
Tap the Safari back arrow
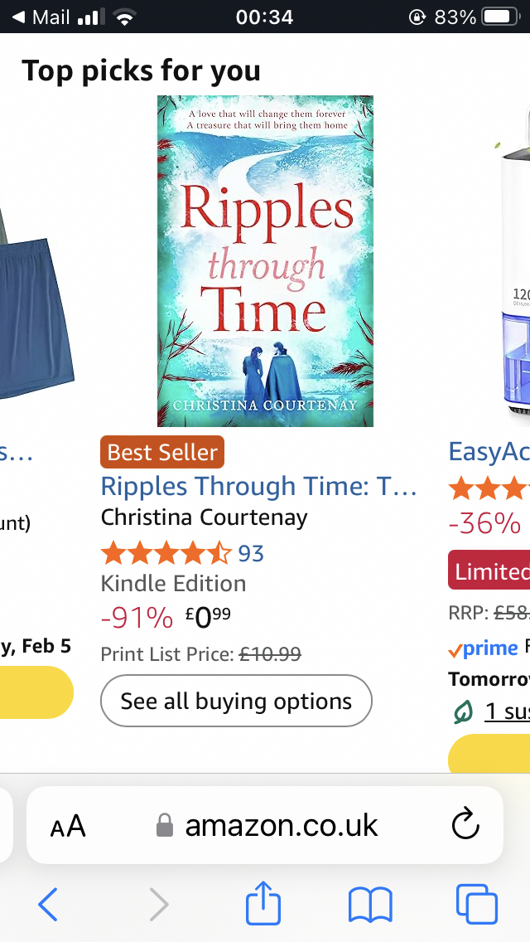[x=48, y=903]
